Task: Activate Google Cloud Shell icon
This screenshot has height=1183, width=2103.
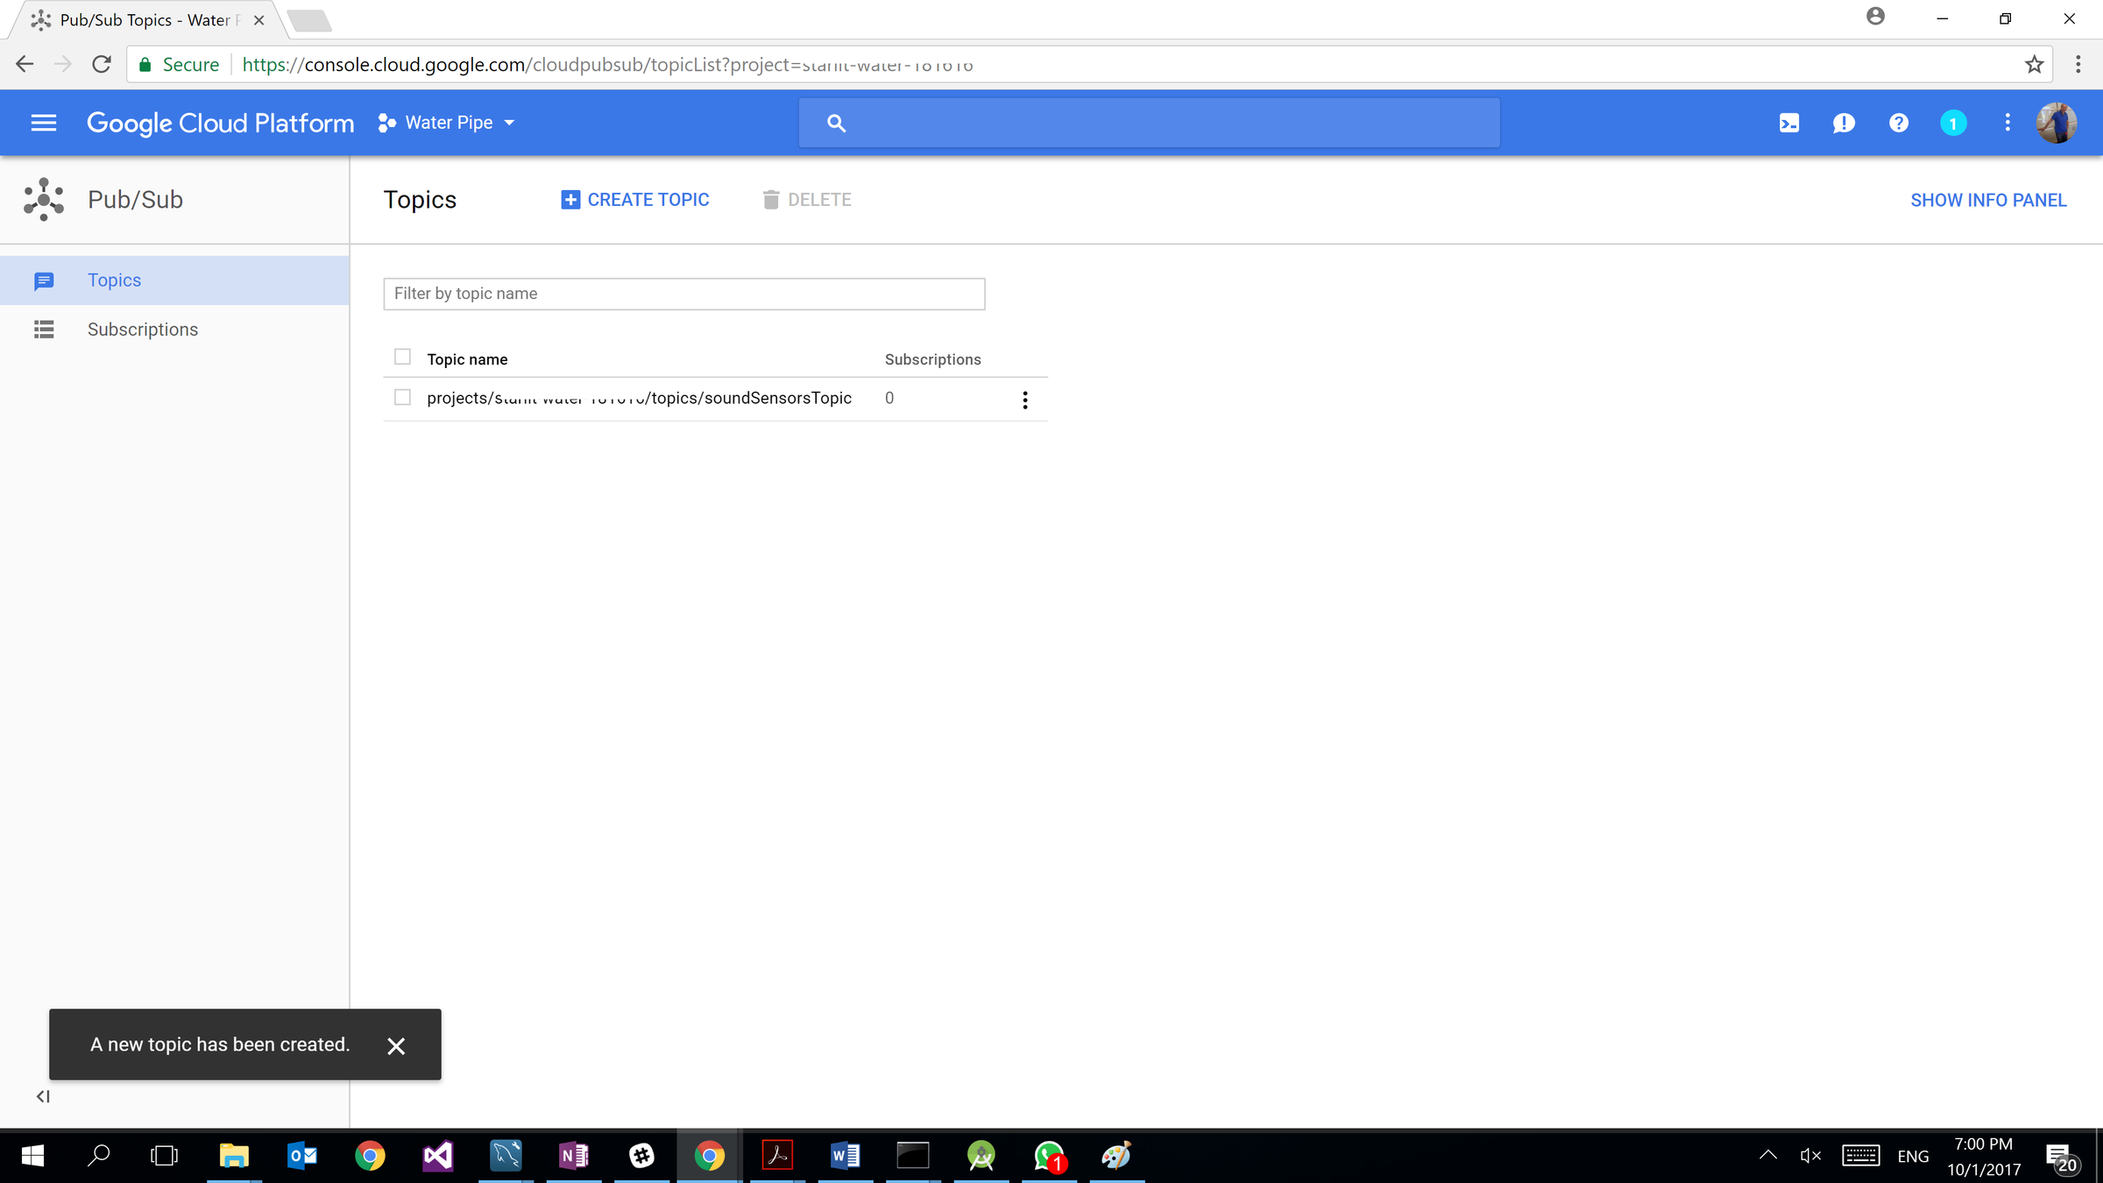Action: 1788,123
